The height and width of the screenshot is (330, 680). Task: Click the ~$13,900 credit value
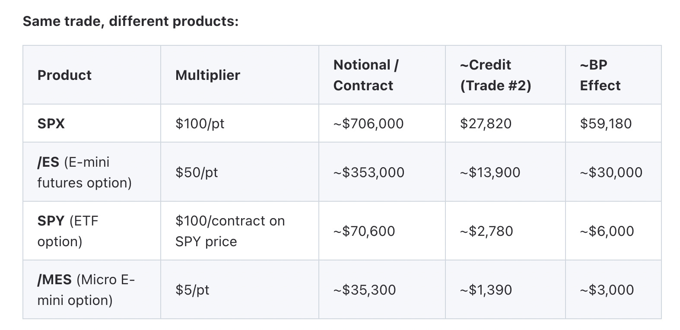pos(490,172)
